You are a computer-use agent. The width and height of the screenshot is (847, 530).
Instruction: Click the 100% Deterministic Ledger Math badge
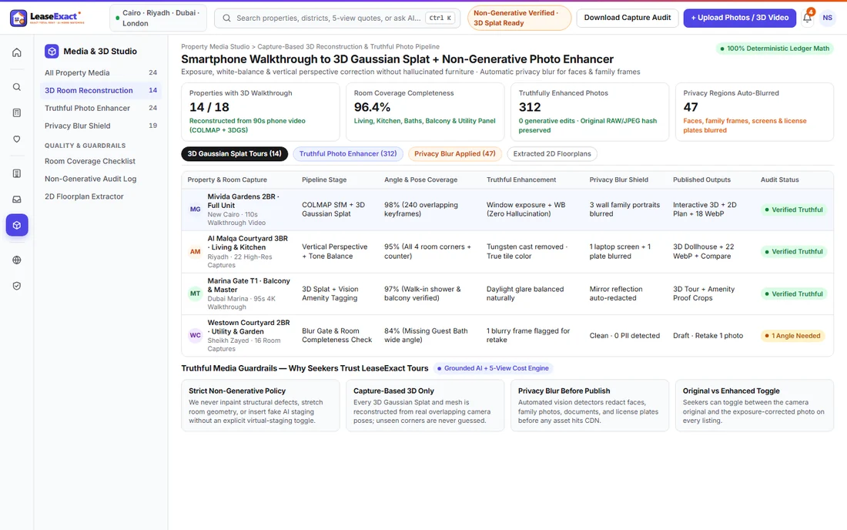pyautogui.click(x=775, y=49)
